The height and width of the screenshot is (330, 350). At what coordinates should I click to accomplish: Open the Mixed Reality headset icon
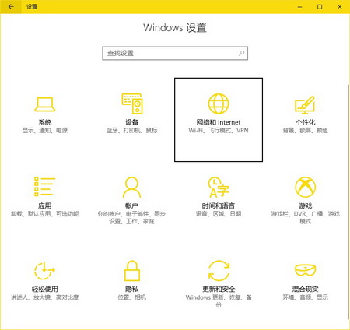click(x=306, y=270)
